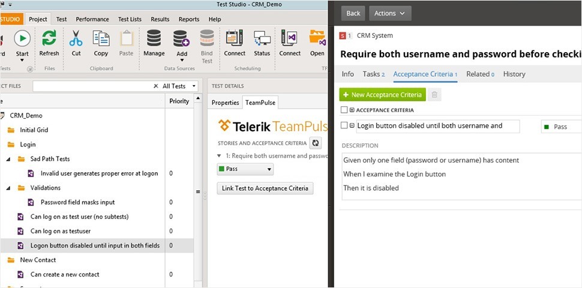Viewport: 582px width, 288px height.
Task: Click the Priority column header
Action: (179, 101)
